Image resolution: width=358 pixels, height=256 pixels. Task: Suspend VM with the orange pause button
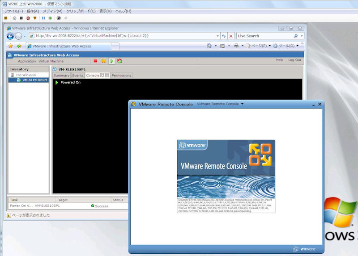(103, 61)
